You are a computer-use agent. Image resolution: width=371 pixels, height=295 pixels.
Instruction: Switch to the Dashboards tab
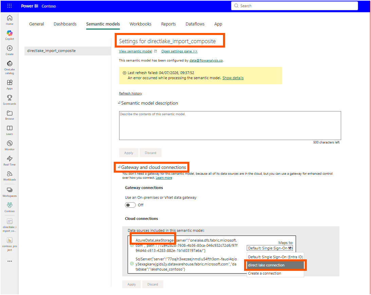pos(65,24)
